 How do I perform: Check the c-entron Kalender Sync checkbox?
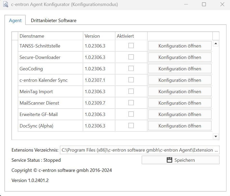[x=131, y=80]
